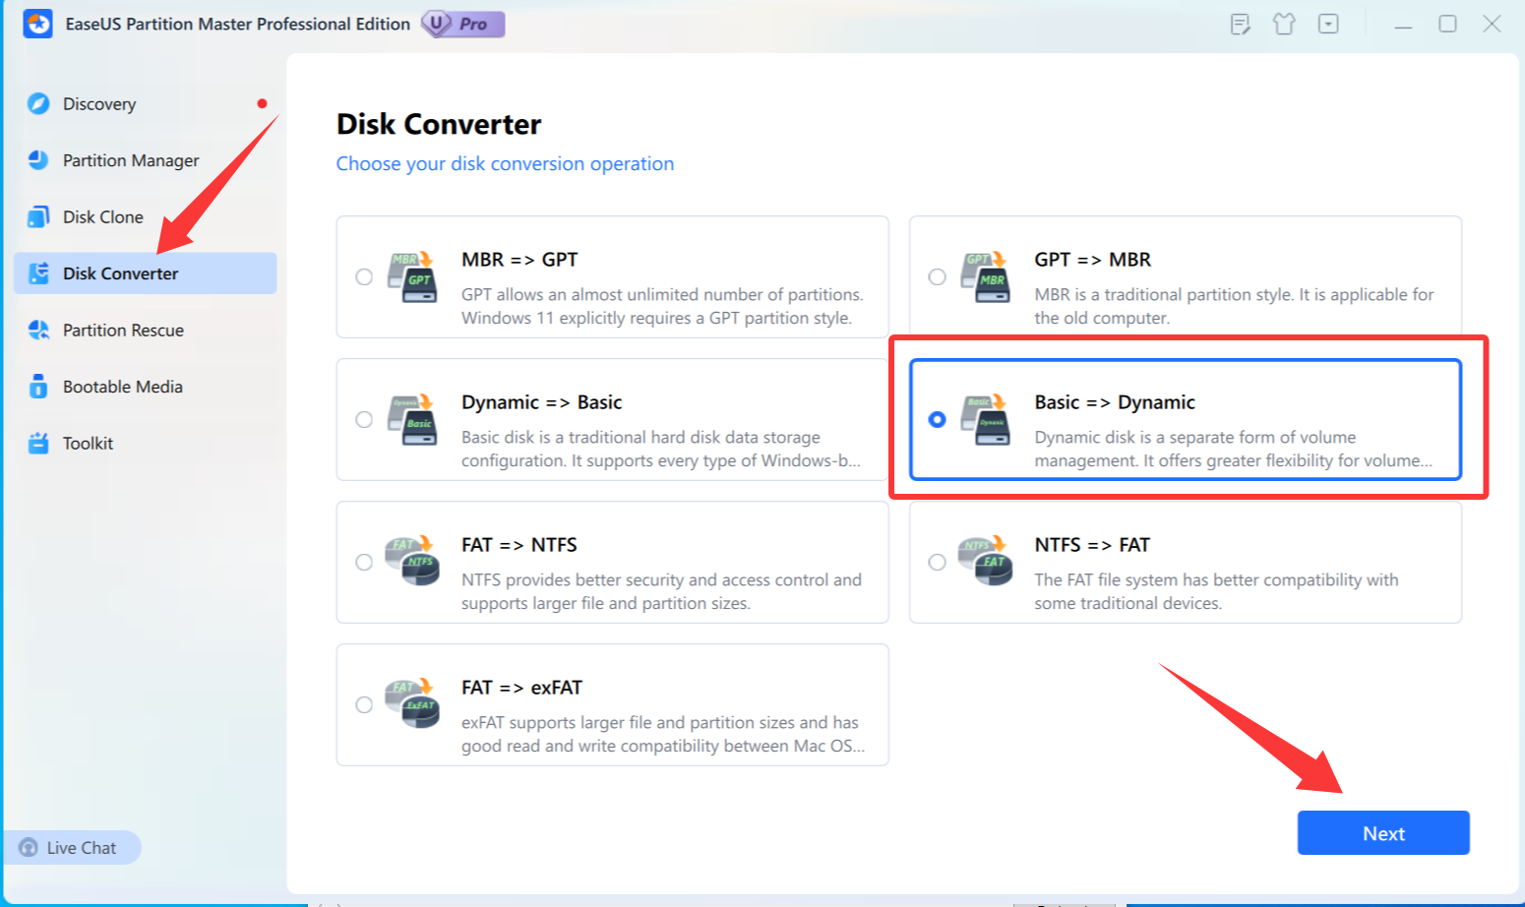Click the red notification dot beside Discovery
Image resolution: width=1525 pixels, height=907 pixels.
point(262,103)
